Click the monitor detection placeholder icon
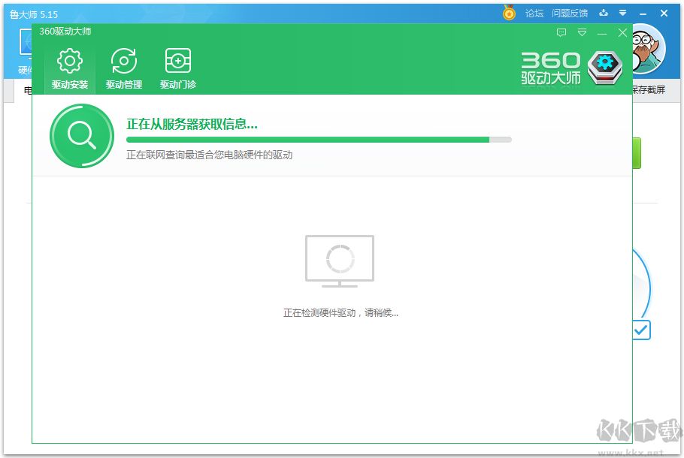Image resolution: width=684 pixels, height=458 pixels. pyautogui.click(x=340, y=261)
